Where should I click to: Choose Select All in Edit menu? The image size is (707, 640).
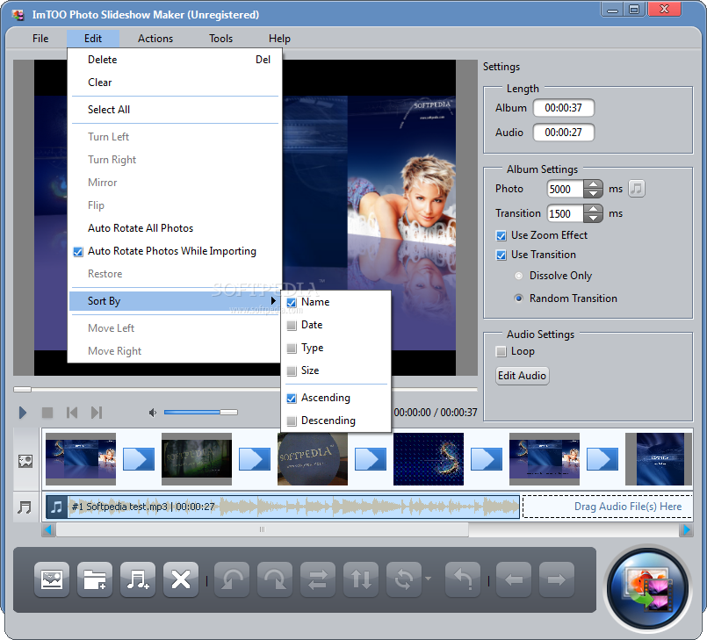[x=174, y=110]
